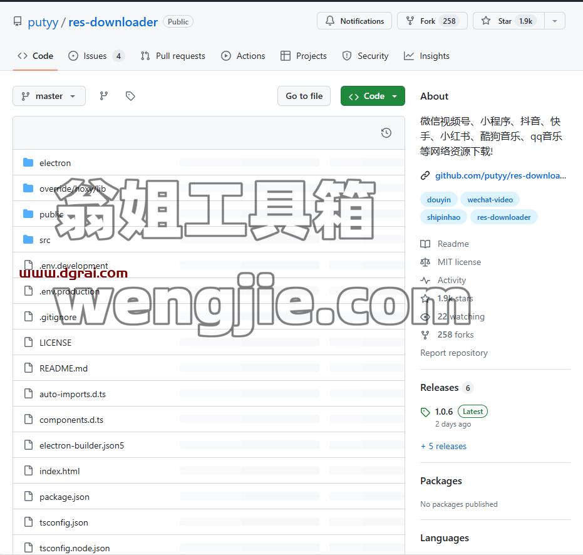Open the res-downloader repository link

113,22
